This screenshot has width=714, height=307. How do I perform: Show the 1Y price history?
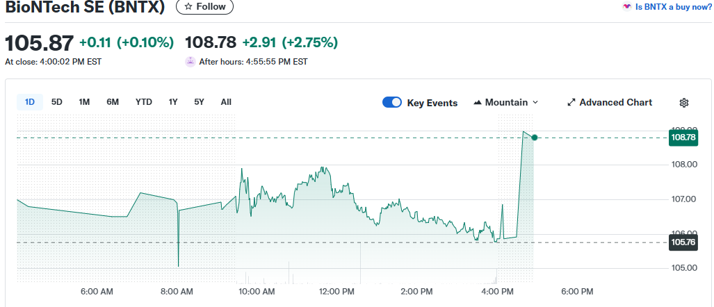click(173, 102)
